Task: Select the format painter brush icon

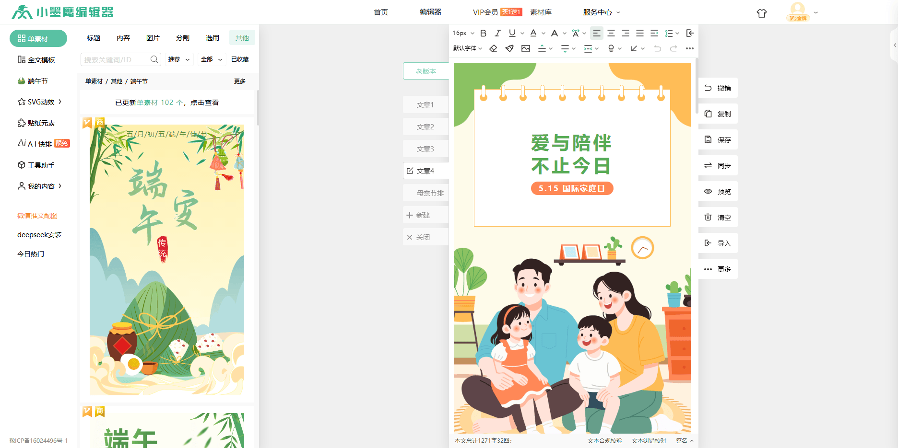Action: pyautogui.click(x=509, y=48)
